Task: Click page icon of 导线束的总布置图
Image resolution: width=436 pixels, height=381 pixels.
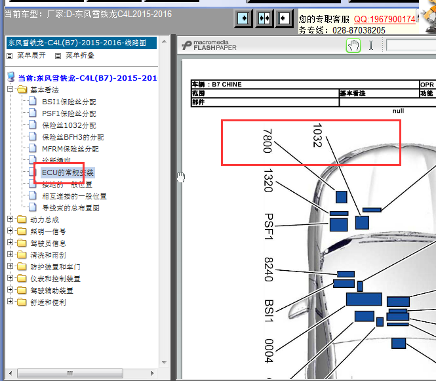Action: click(33, 207)
